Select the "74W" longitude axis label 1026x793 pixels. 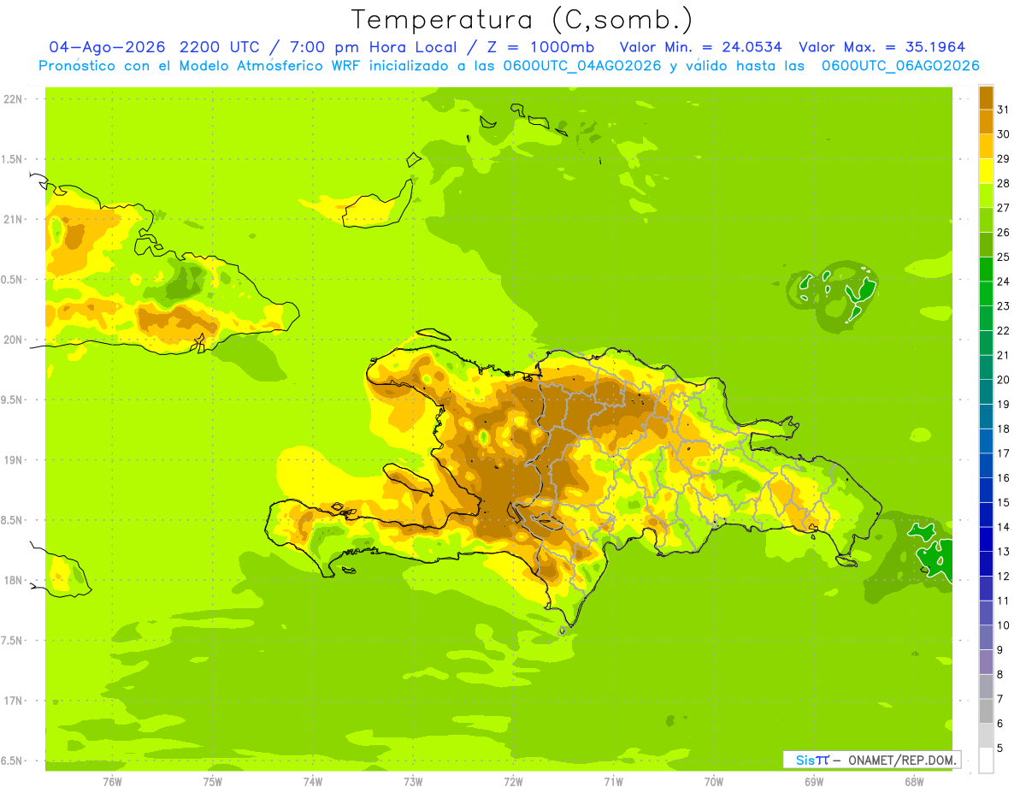[313, 782]
